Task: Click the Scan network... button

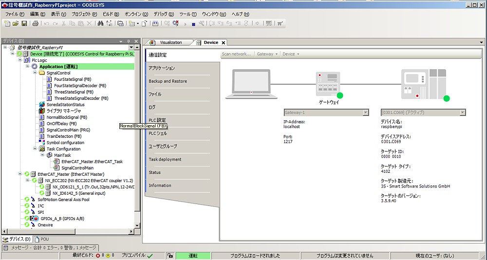Action: point(236,54)
